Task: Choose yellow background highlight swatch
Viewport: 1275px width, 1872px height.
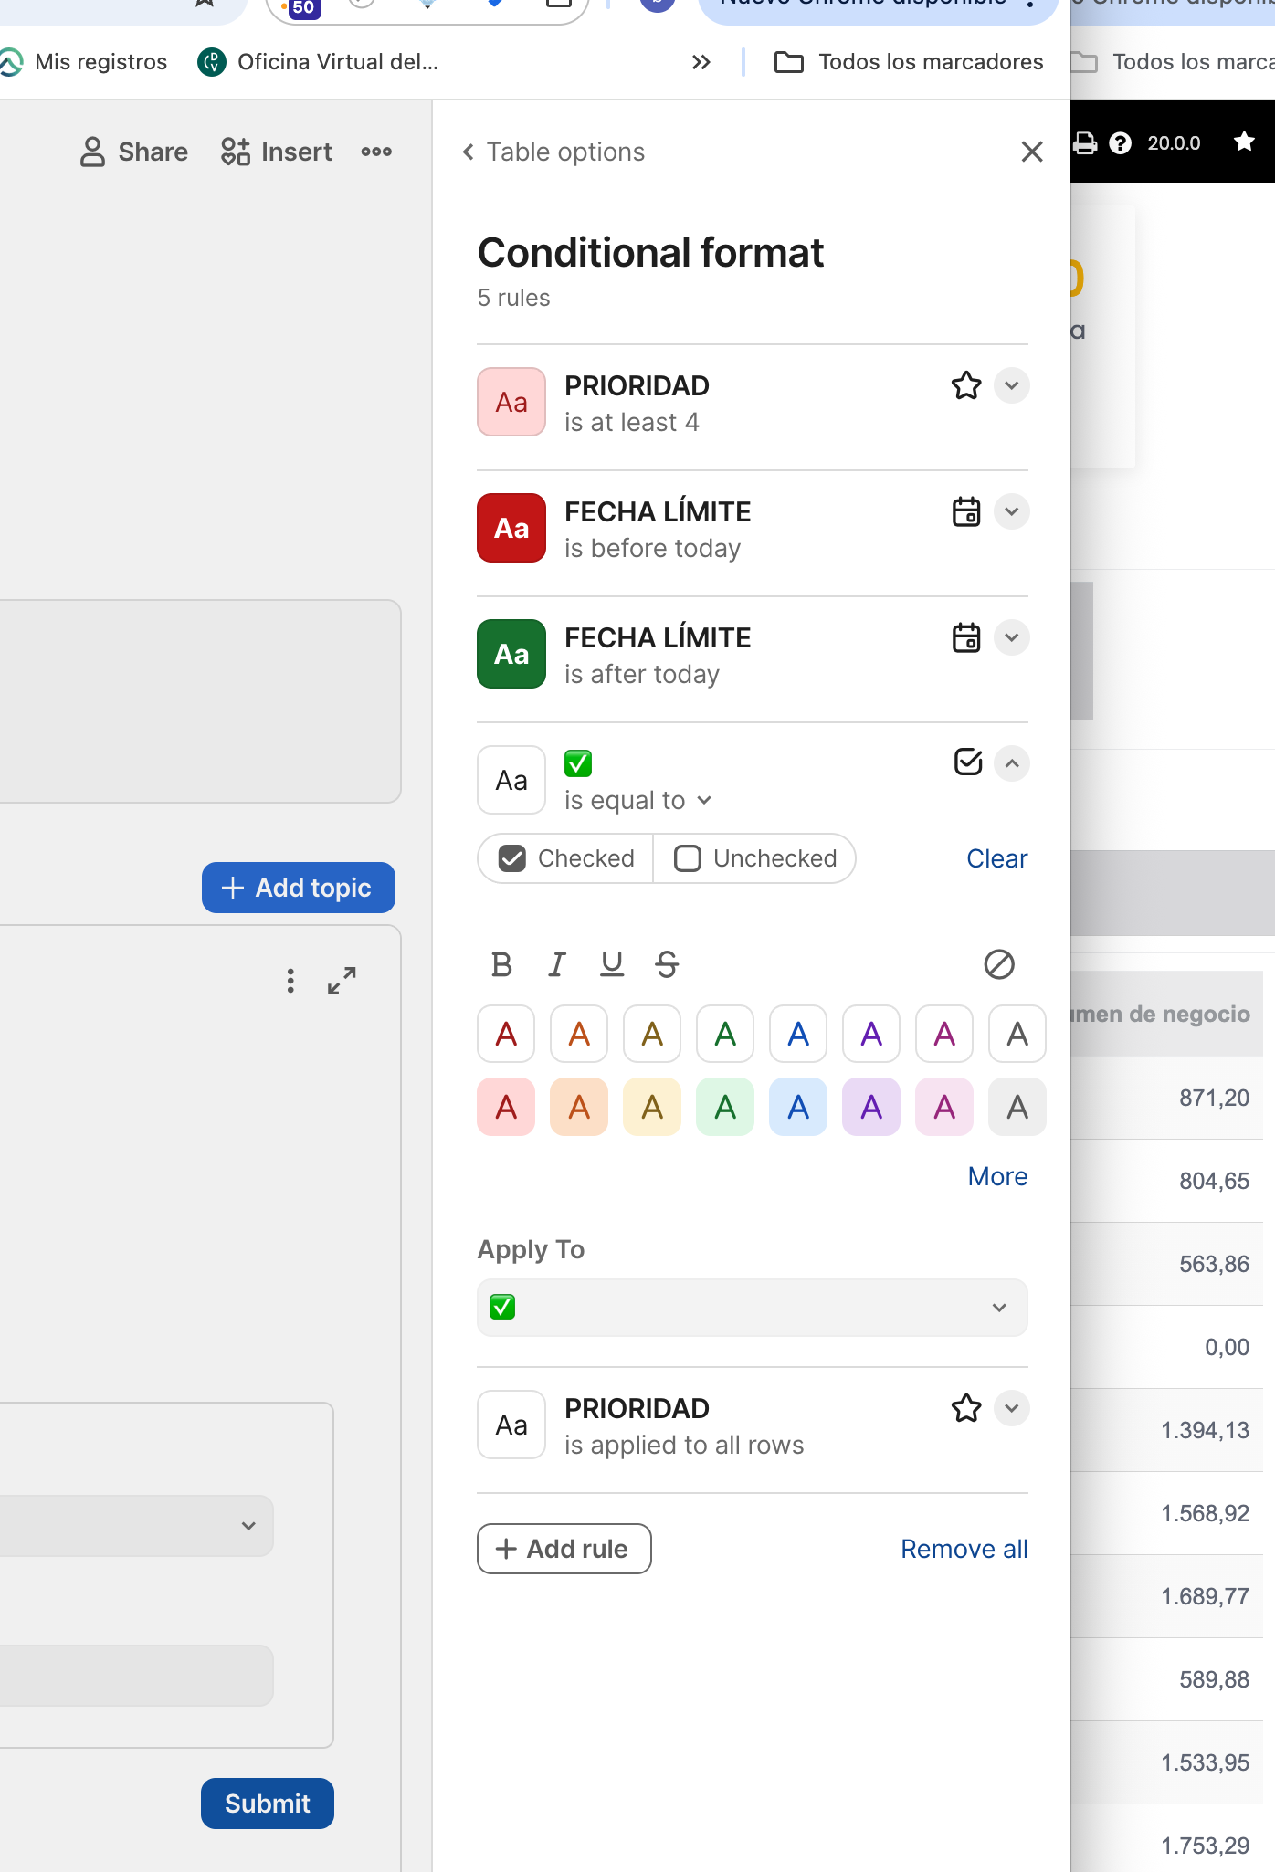Action: click(x=652, y=1107)
